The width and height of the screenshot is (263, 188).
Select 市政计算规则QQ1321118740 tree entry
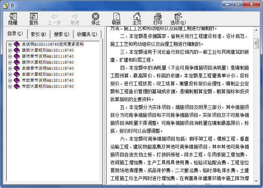coord(48,86)
